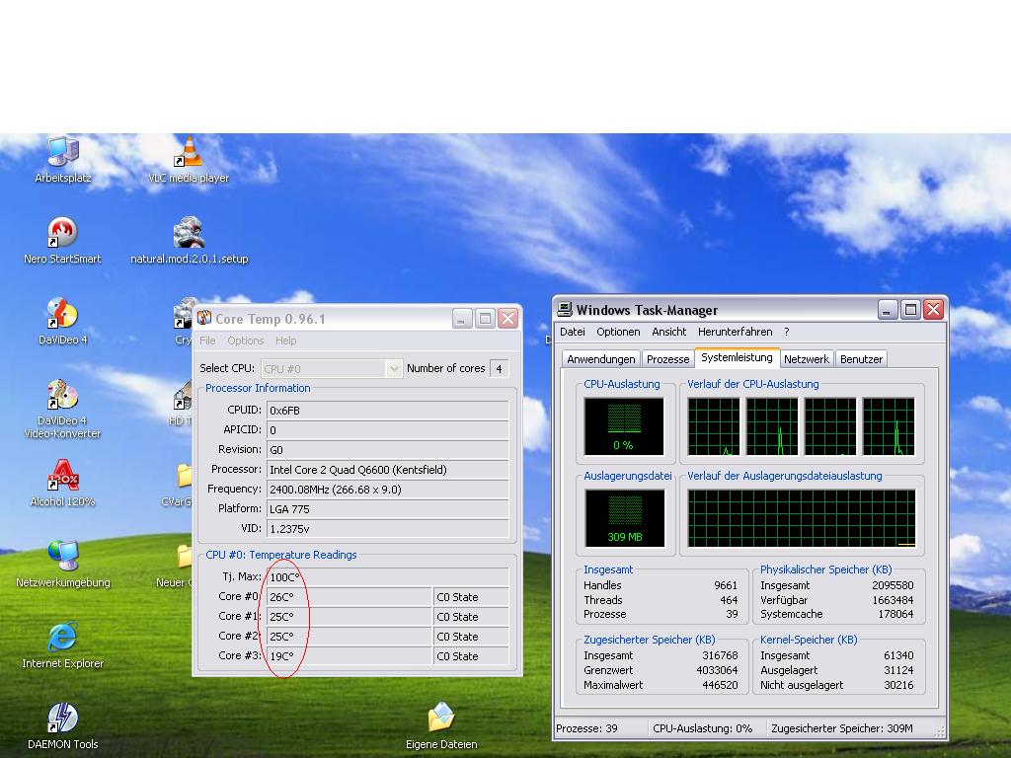1011x758 pixels.
Task: Click the CPUID field showing 0x6FB
Action: tap(387, 410)
